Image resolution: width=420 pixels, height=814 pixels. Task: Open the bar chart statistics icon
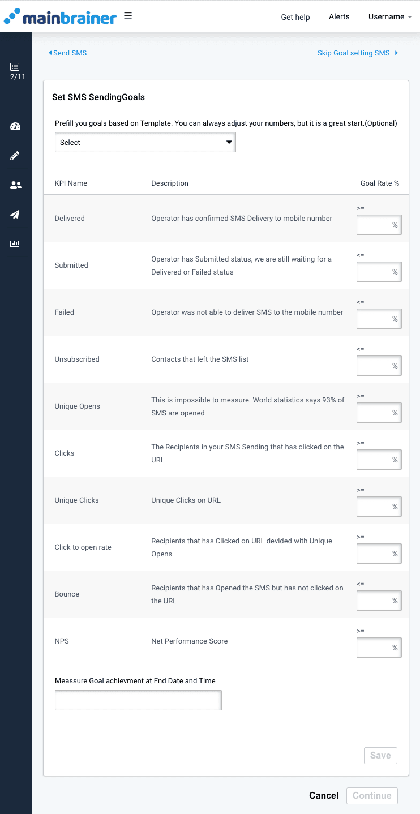(x=16, y=244)
